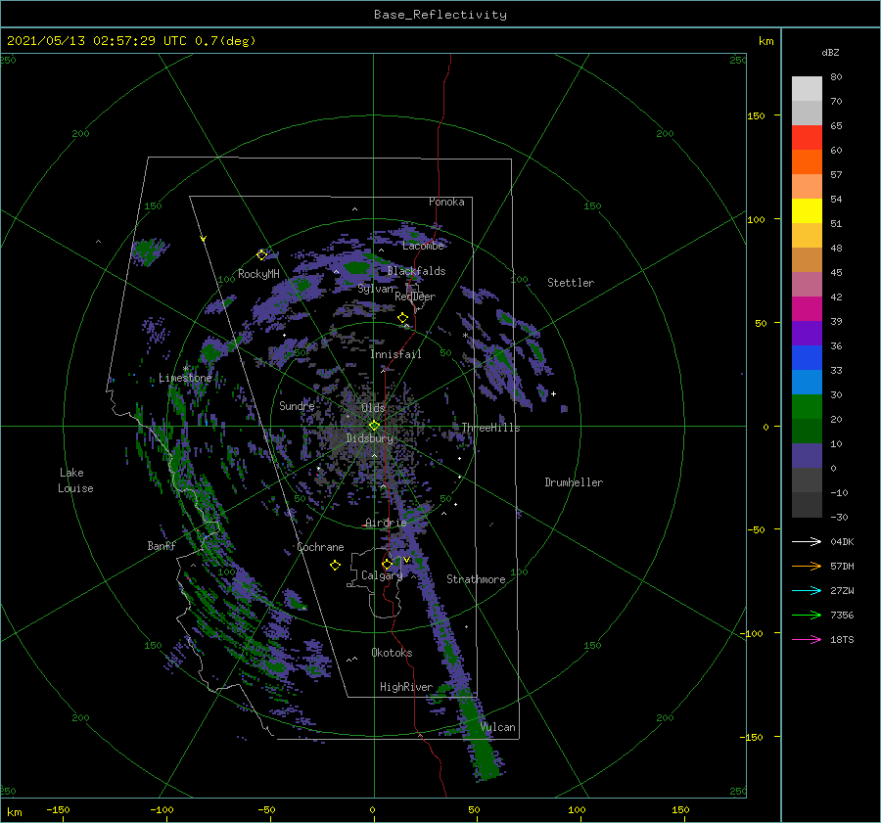Click the Okotoks city label

(x=392, y=653)
